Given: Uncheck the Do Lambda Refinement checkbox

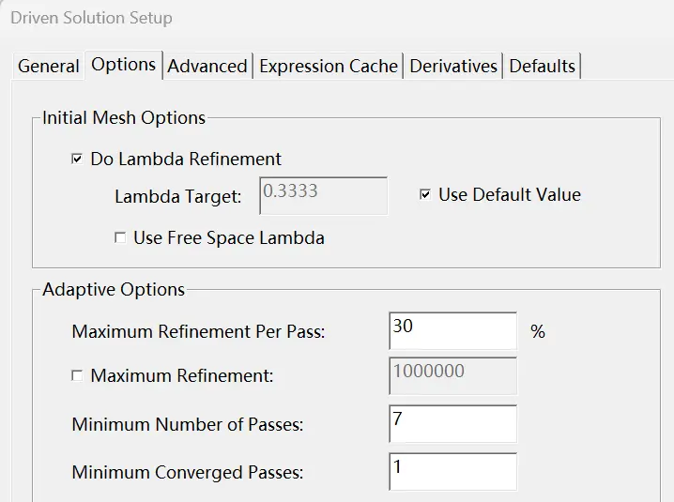Looking at the screenshot, I should coord(77,159).
